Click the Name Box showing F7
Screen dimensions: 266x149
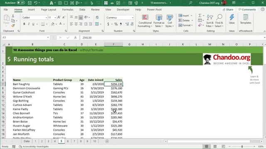coord(26,38)
